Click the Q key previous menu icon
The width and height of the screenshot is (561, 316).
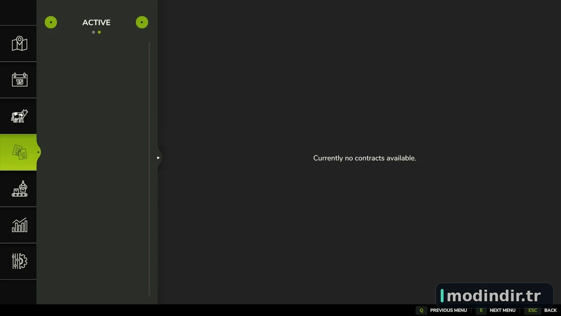(x=421, y=310)
